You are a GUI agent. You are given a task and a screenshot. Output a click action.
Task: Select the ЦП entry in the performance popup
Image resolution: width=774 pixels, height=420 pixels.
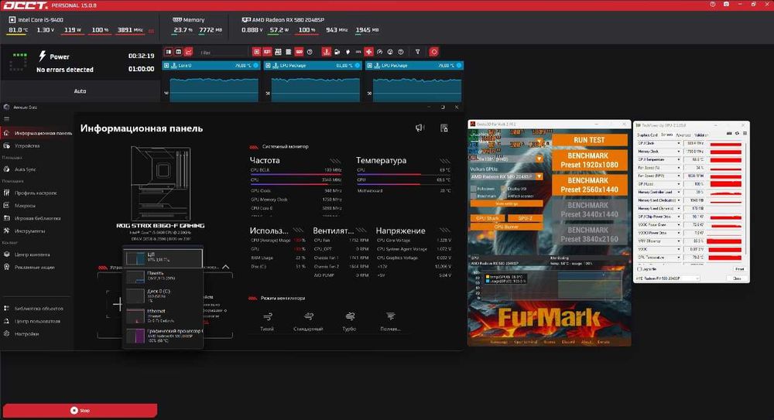pos(163,258)
